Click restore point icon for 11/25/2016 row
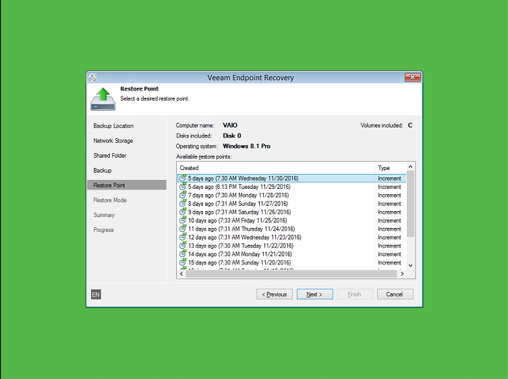 point(183,221)
